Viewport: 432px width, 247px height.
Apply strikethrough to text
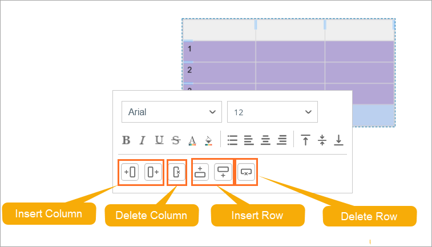(176, 140)
